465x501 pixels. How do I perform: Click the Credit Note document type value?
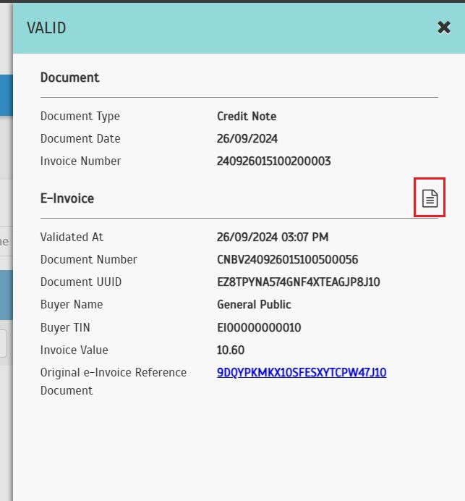247,117
